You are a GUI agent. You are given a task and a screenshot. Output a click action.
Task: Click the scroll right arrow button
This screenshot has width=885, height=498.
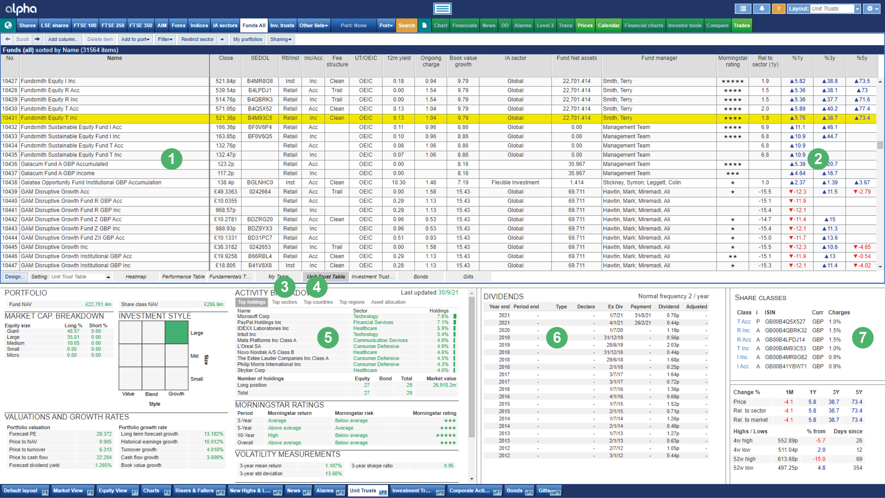pos(37,39)
